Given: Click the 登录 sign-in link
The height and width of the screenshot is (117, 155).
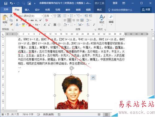Looking at the screenshot, I should [x=115, y=3].
